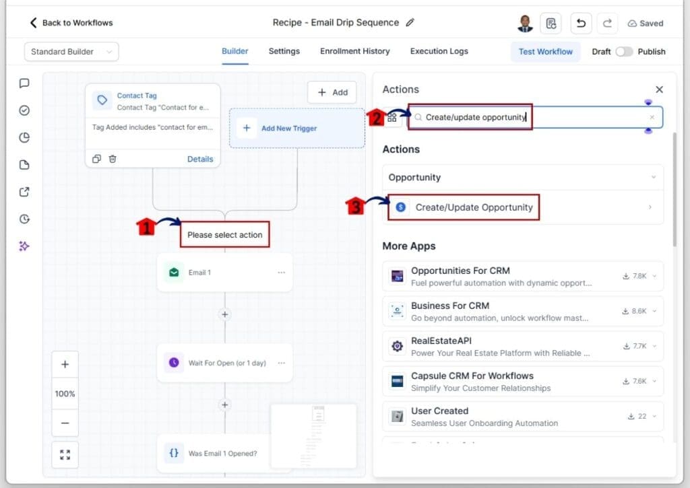Image resolution: width=690 pixels, height=488 pixels.
Task: Go Back to Workflows
Action: click(71, 23)
